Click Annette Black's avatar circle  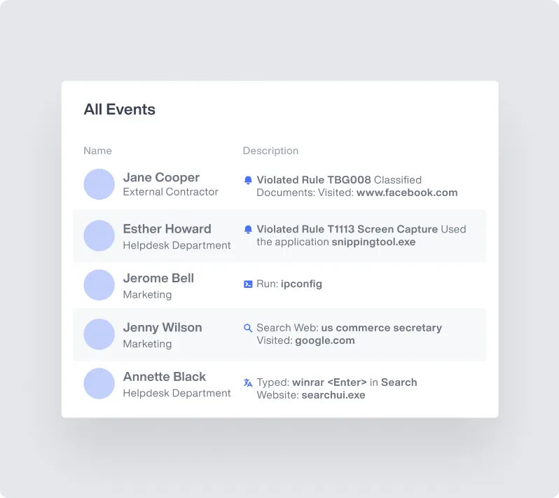pyautogui.click(x=99, y=384)
